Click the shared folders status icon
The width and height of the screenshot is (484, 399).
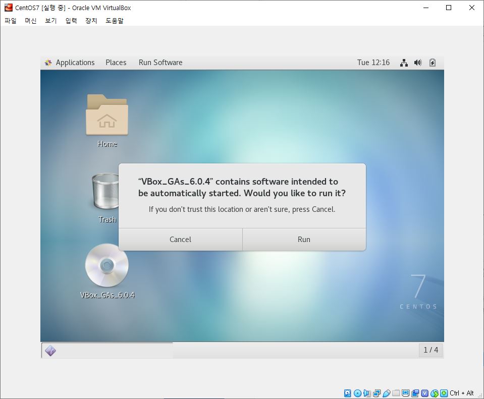(x=396, y=393)
